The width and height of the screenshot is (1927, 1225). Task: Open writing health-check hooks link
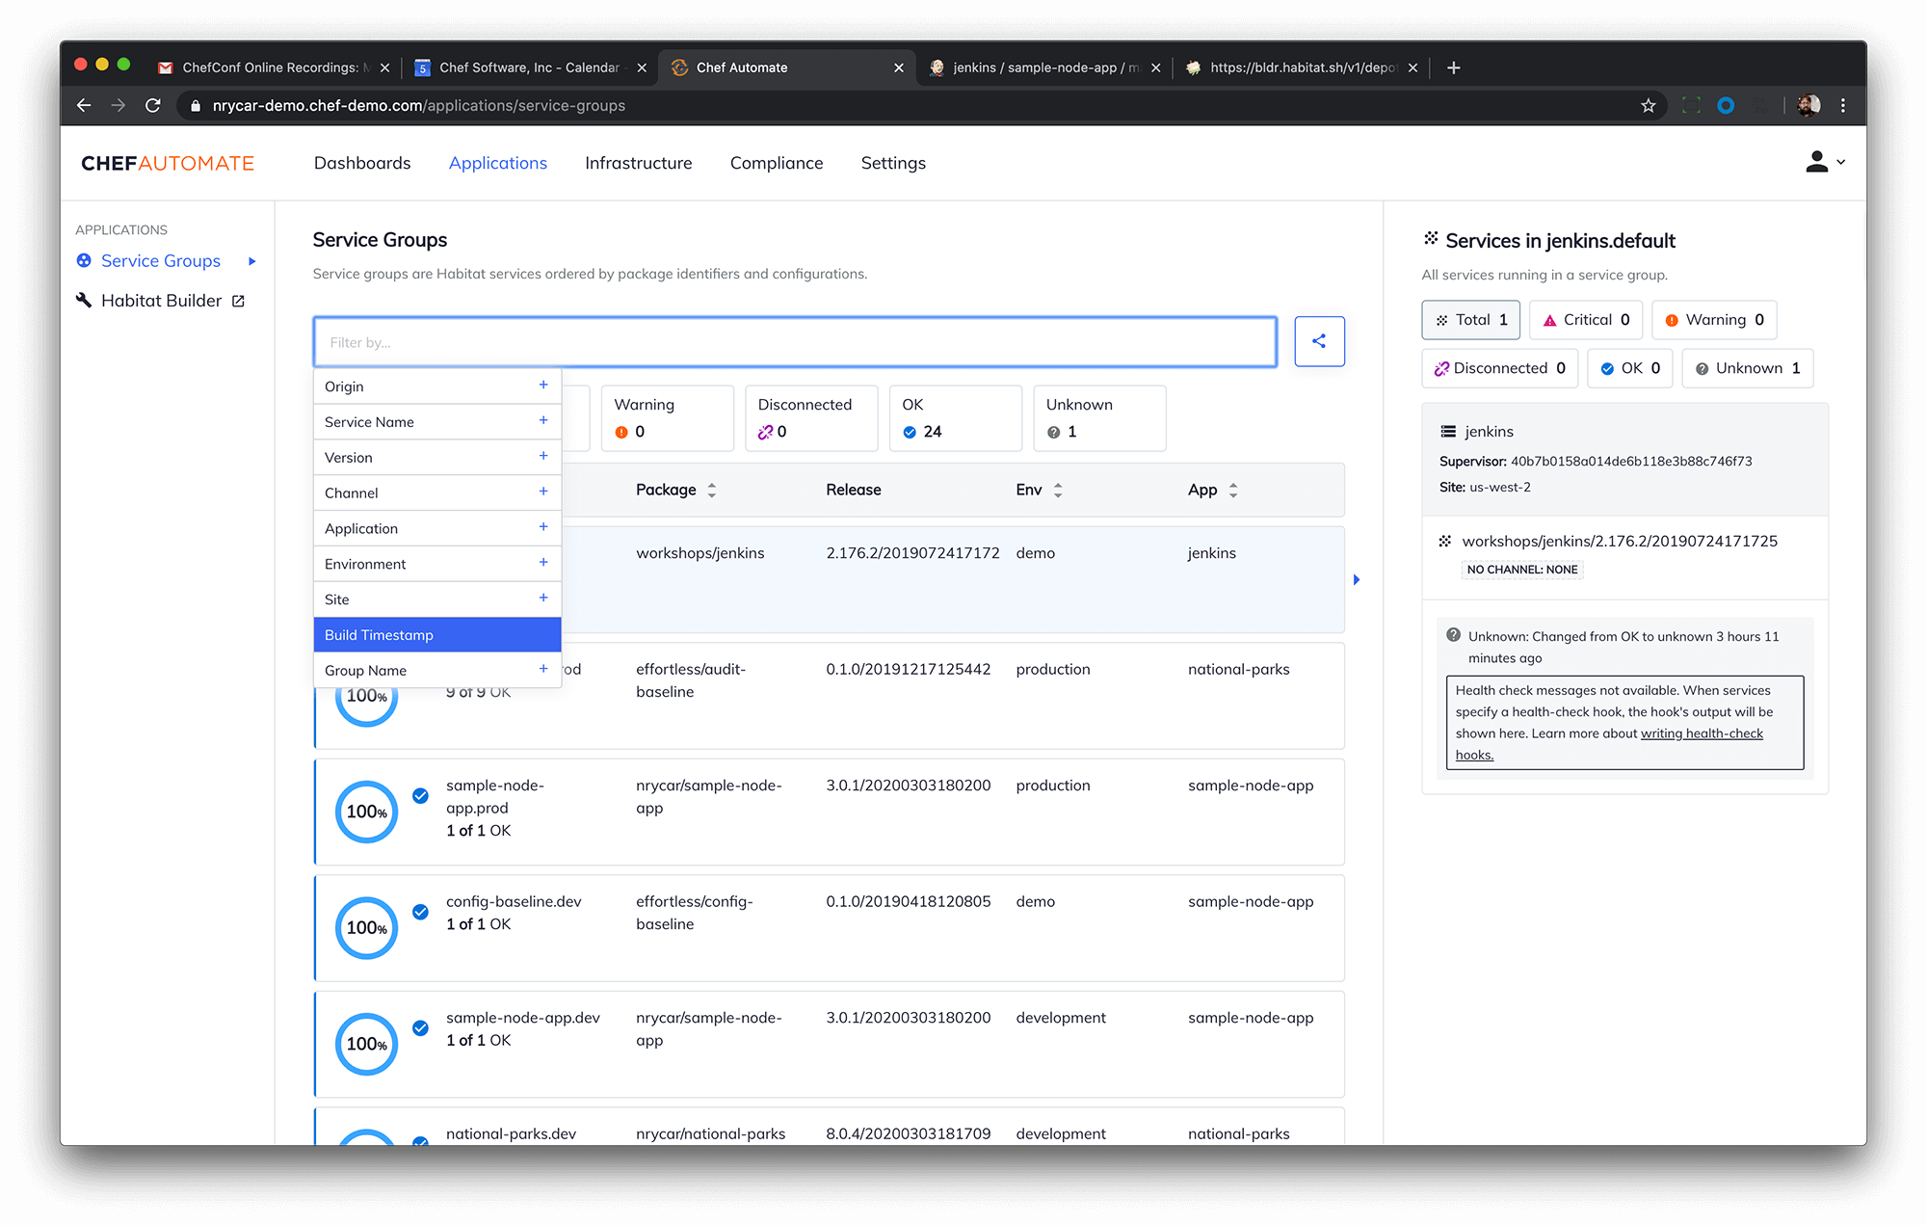coord(1702,733)
